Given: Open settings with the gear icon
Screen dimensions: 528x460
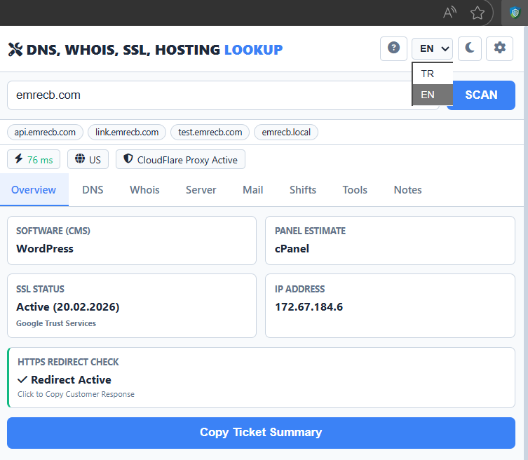Looking at the screenshot, I should [499, 48].
